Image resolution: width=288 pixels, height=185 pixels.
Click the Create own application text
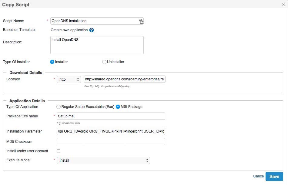[x=69, y=30]
